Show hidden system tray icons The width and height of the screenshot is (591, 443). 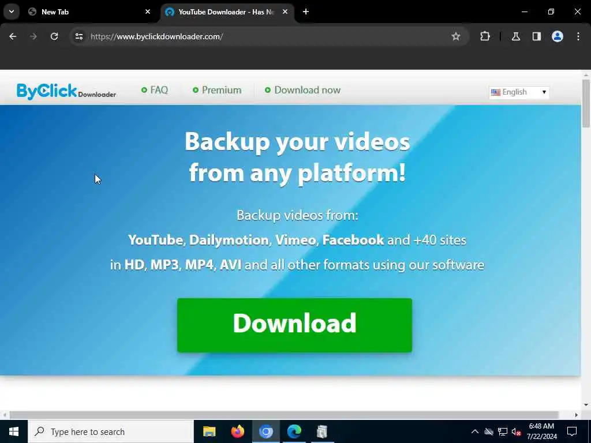tap(475, 431)
